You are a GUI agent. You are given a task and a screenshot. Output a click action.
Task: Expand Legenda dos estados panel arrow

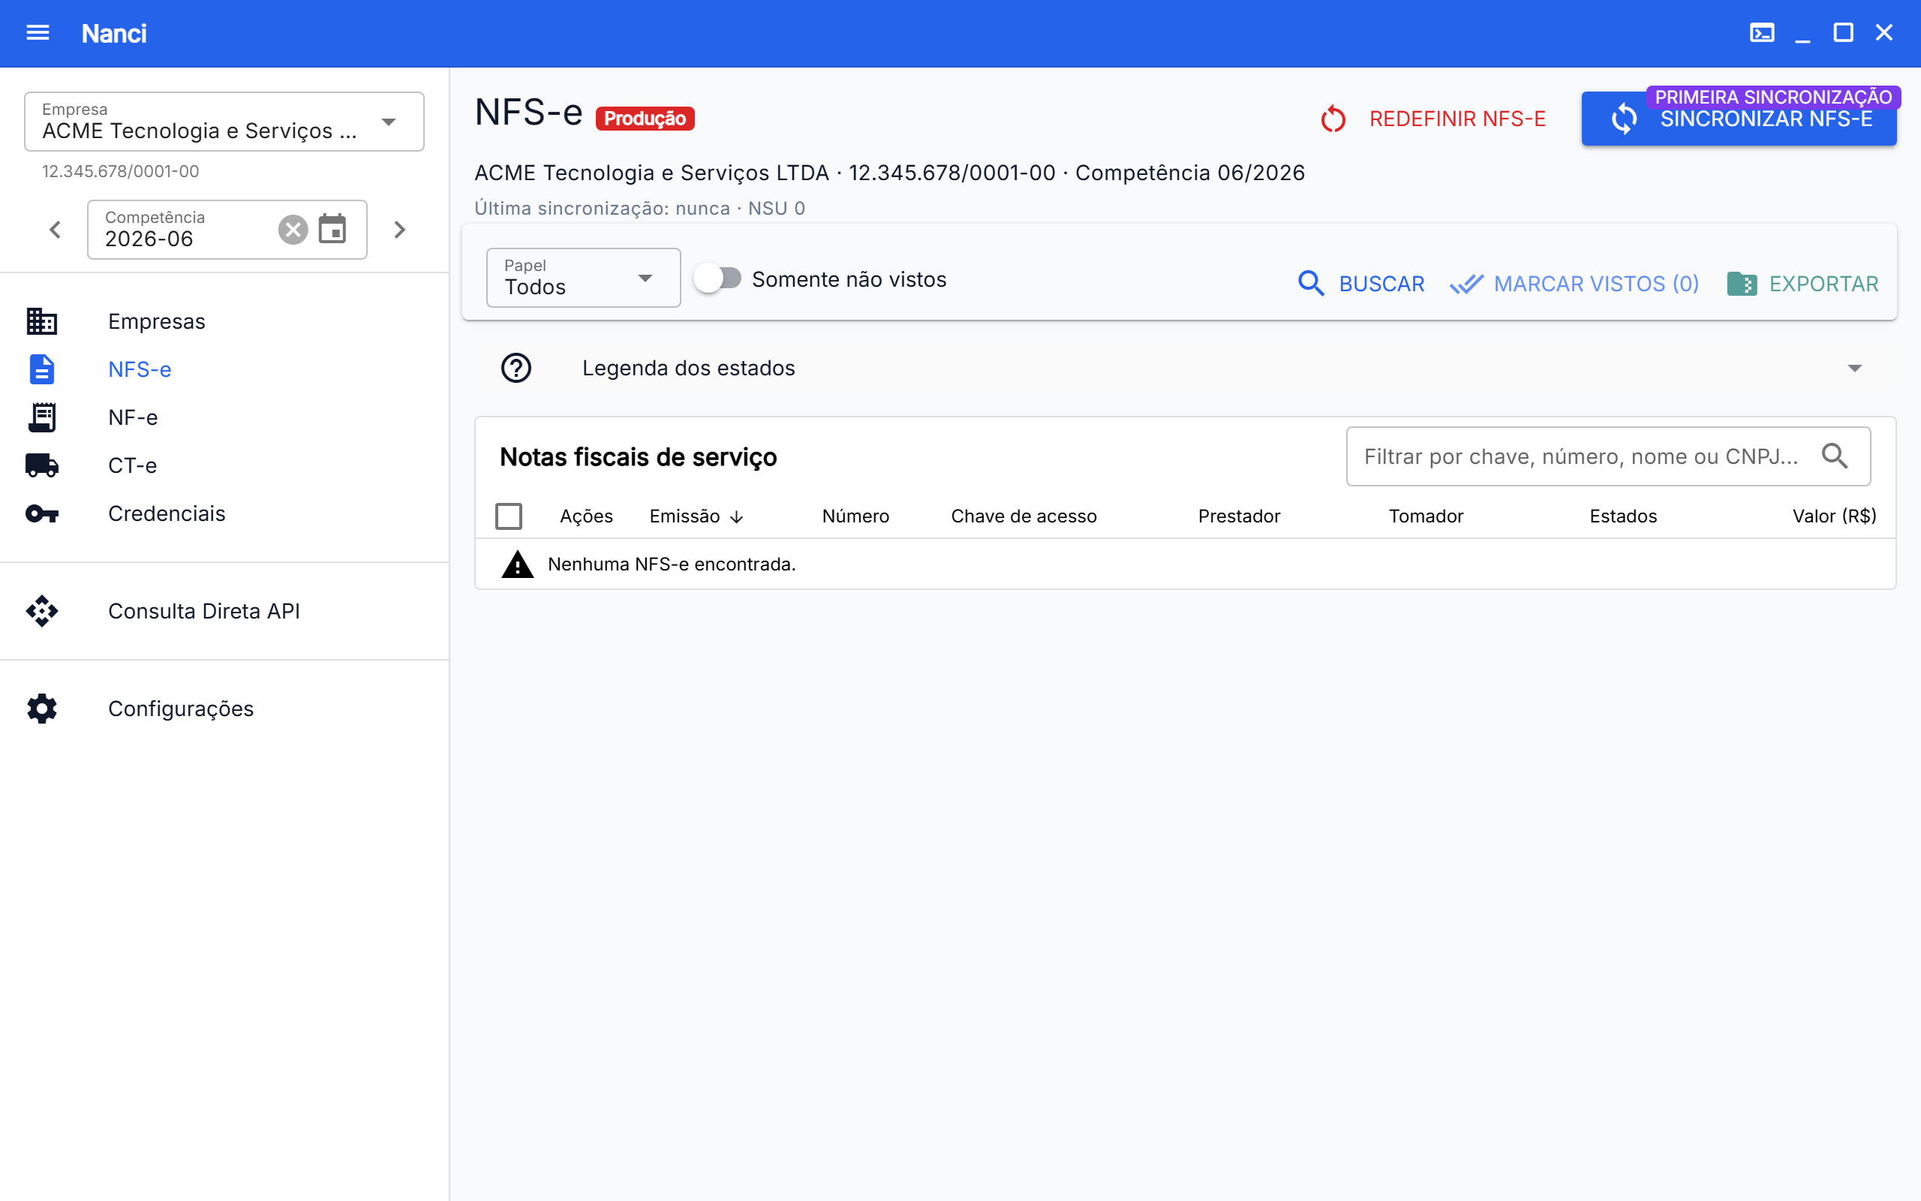tap(1854, 368)
